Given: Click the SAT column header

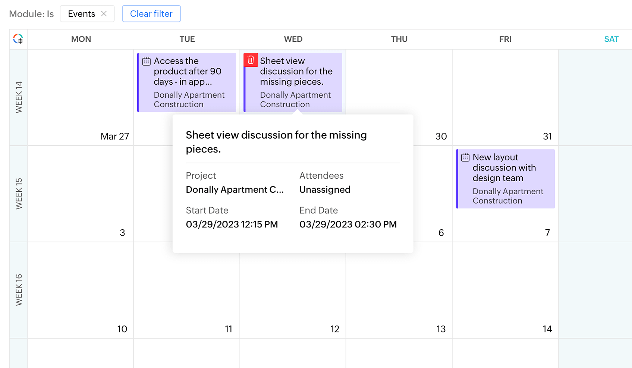Looking at the screenshot, I should coord(611,39).
